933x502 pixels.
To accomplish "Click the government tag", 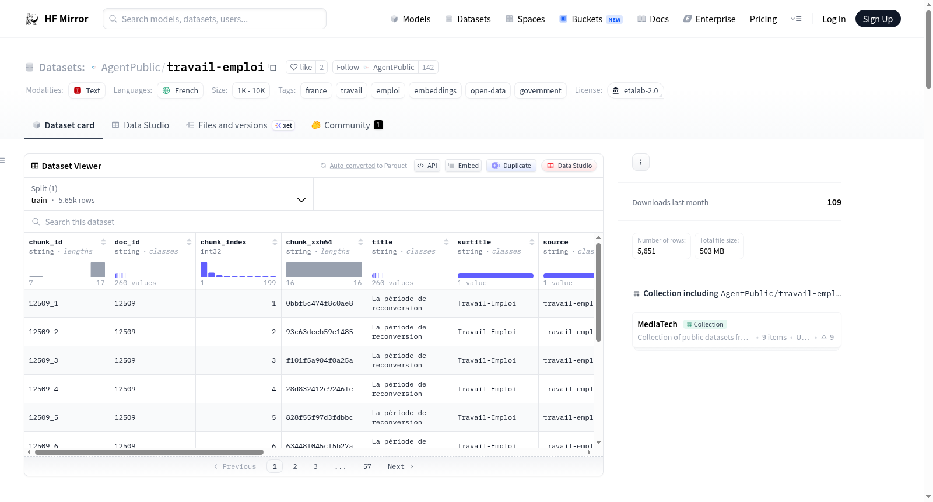I will coord(541,90).
